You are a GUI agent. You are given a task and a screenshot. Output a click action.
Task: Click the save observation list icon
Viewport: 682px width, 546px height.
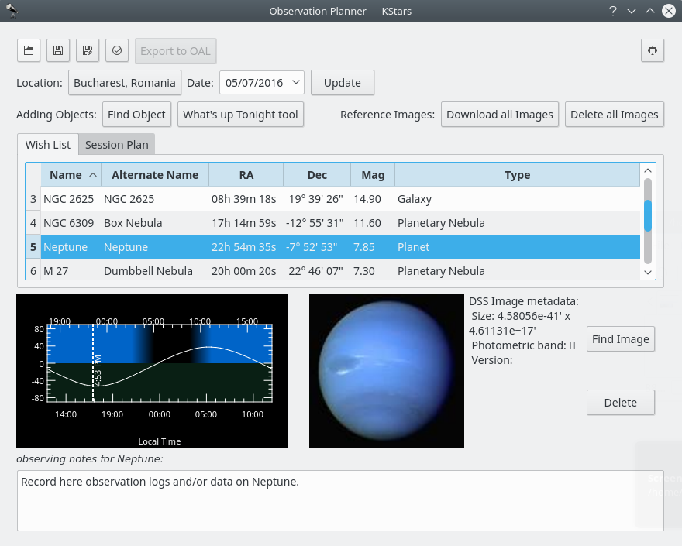[58, 51]
